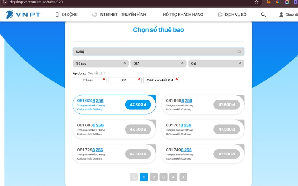Click 47.500 đ button for 081 6868 256

(x=138, y=129)
